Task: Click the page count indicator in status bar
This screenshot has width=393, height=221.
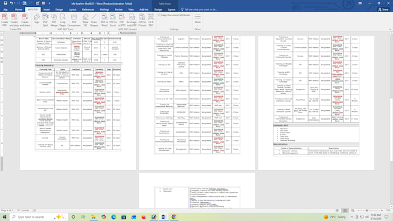Action: click(x=7, y=211)
